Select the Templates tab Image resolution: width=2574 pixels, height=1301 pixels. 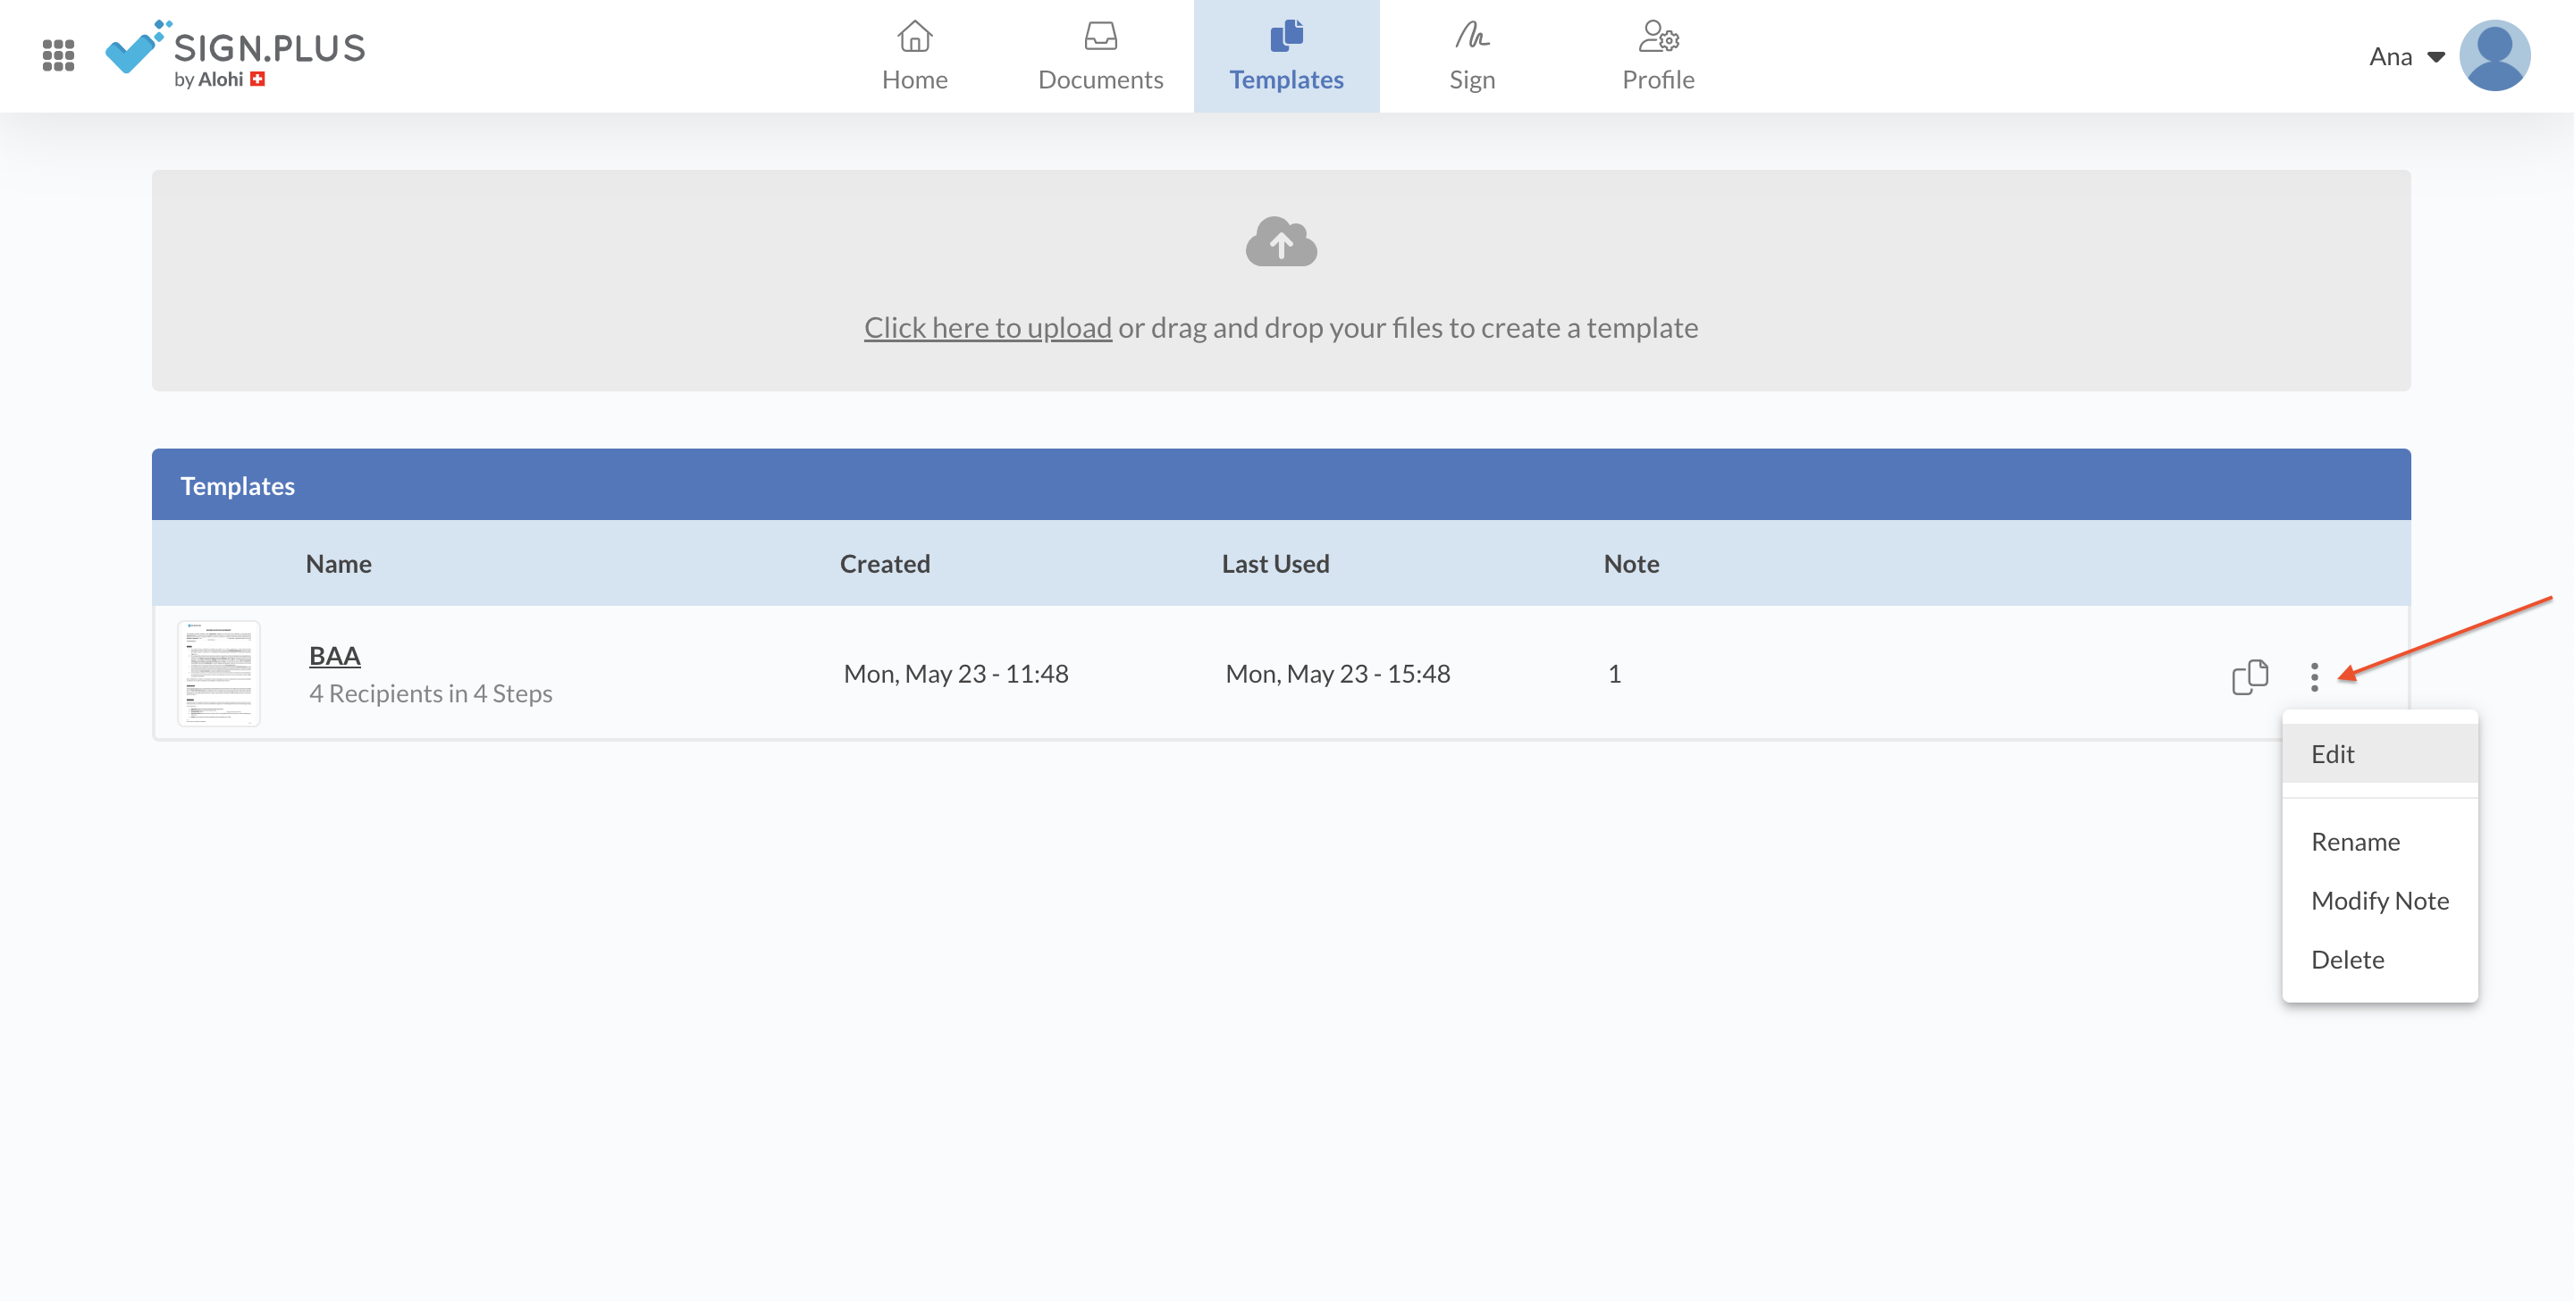pos(1286,57)
